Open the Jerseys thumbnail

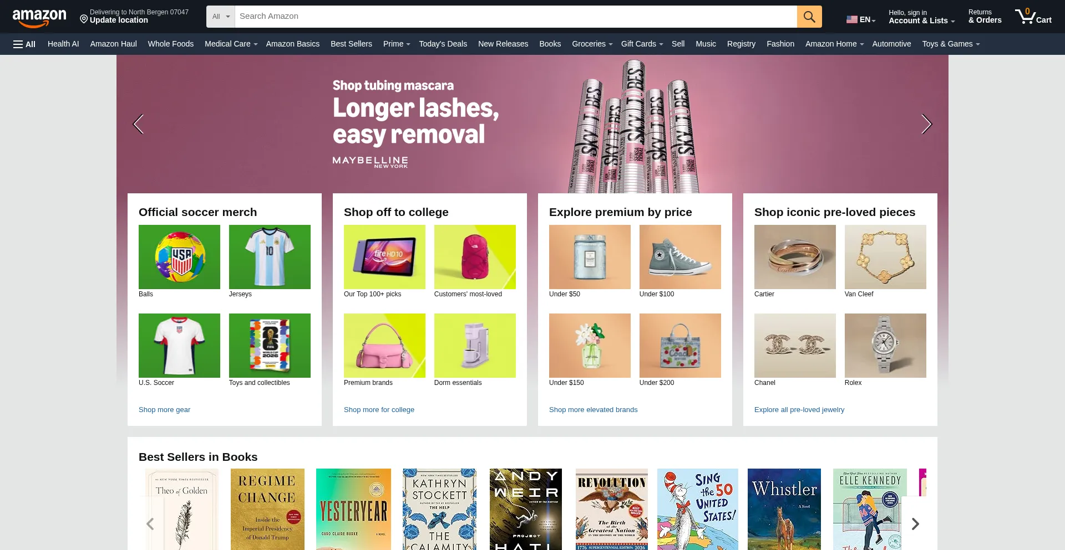tap(270, 257)
